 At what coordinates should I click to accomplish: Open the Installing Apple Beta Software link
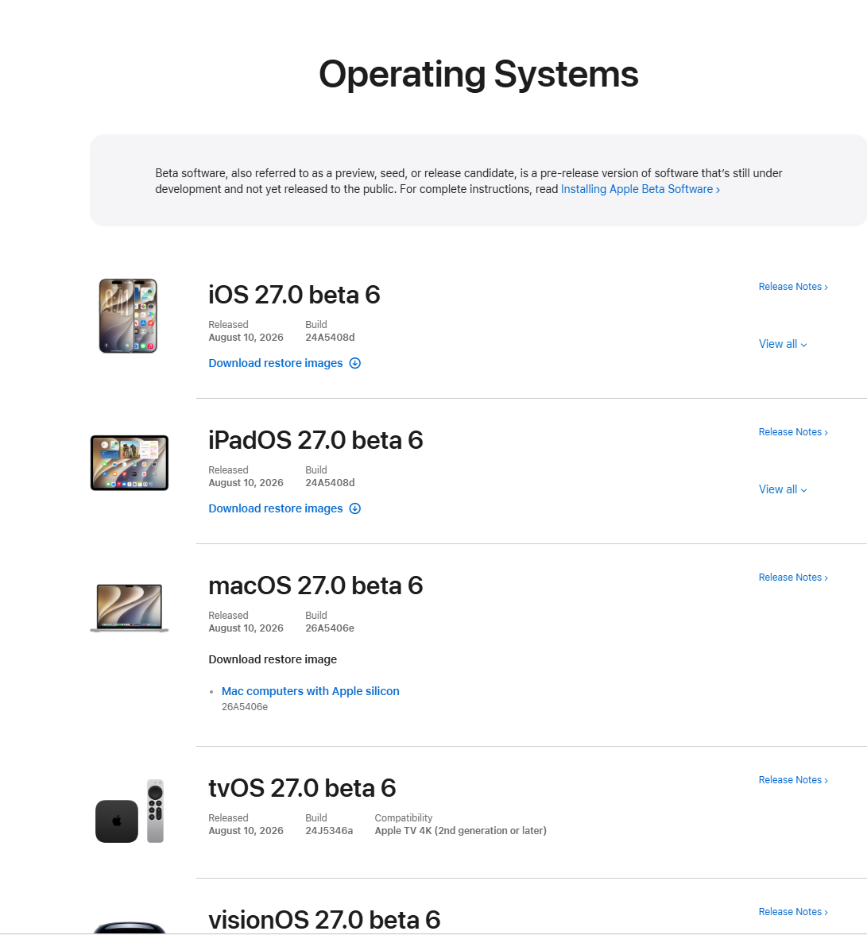pos(641,189)
